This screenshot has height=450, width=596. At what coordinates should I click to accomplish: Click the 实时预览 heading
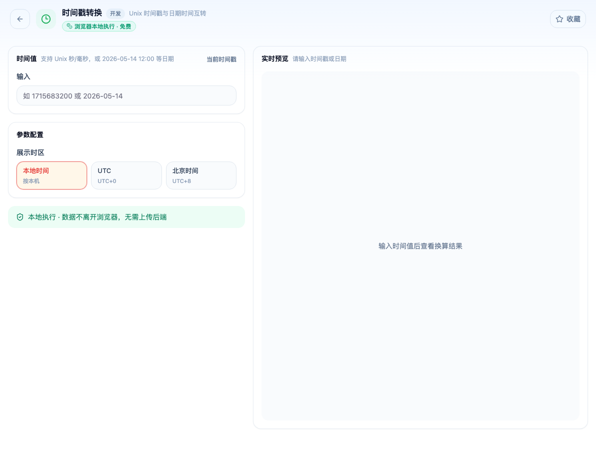pyautogui.click(x=275, y=58)
